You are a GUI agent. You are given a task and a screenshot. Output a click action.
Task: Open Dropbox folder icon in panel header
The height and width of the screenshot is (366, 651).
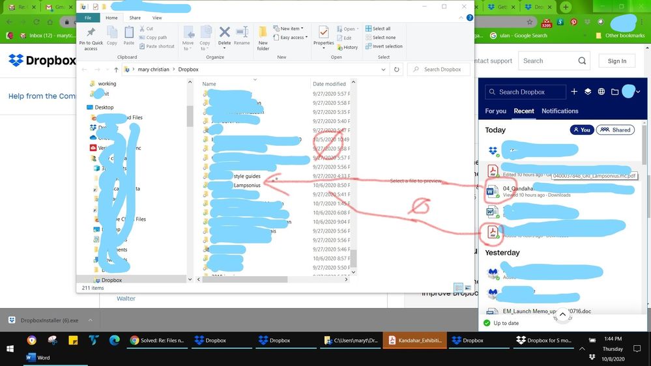pos(615,92)
